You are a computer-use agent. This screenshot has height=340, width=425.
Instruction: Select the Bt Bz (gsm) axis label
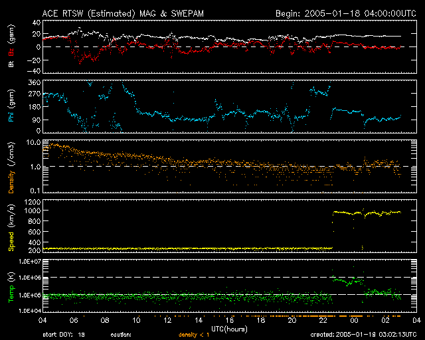coord(10,46)
